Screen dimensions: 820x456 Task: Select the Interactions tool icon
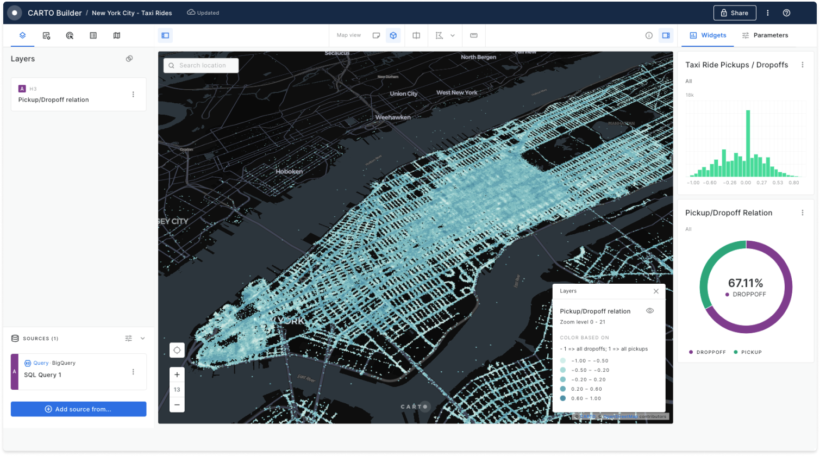point(69,35)
